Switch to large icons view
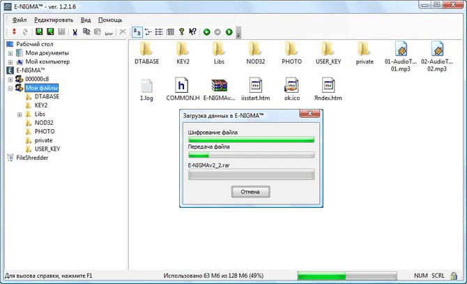467x284 pixels. [137, 32]
